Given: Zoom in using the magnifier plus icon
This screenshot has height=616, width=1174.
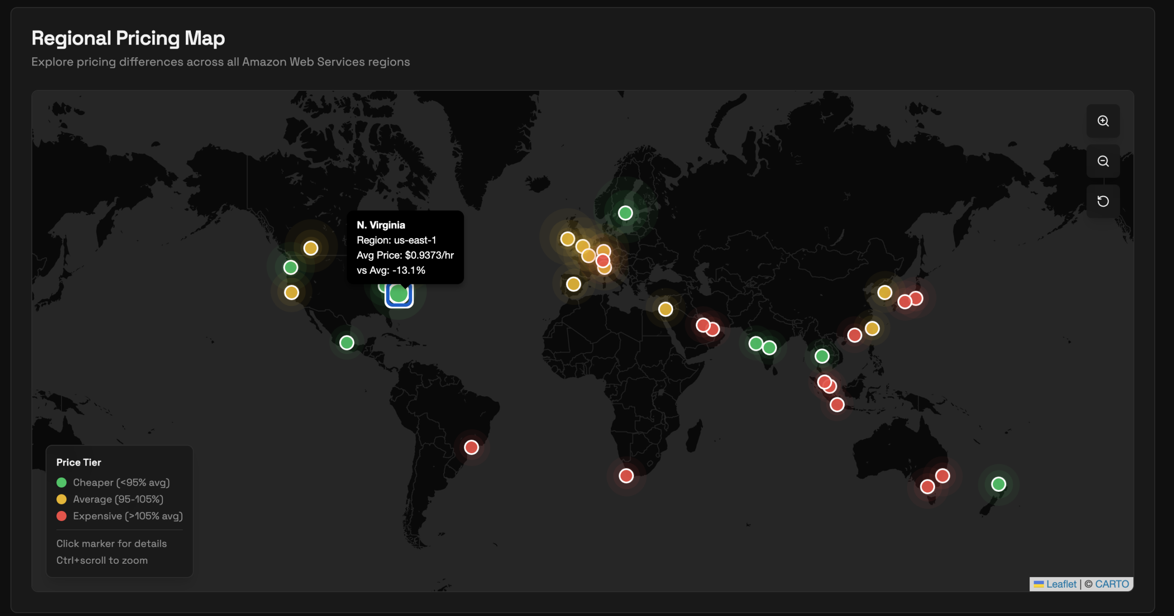Looking at the screenshot, I should [1103, 121].
